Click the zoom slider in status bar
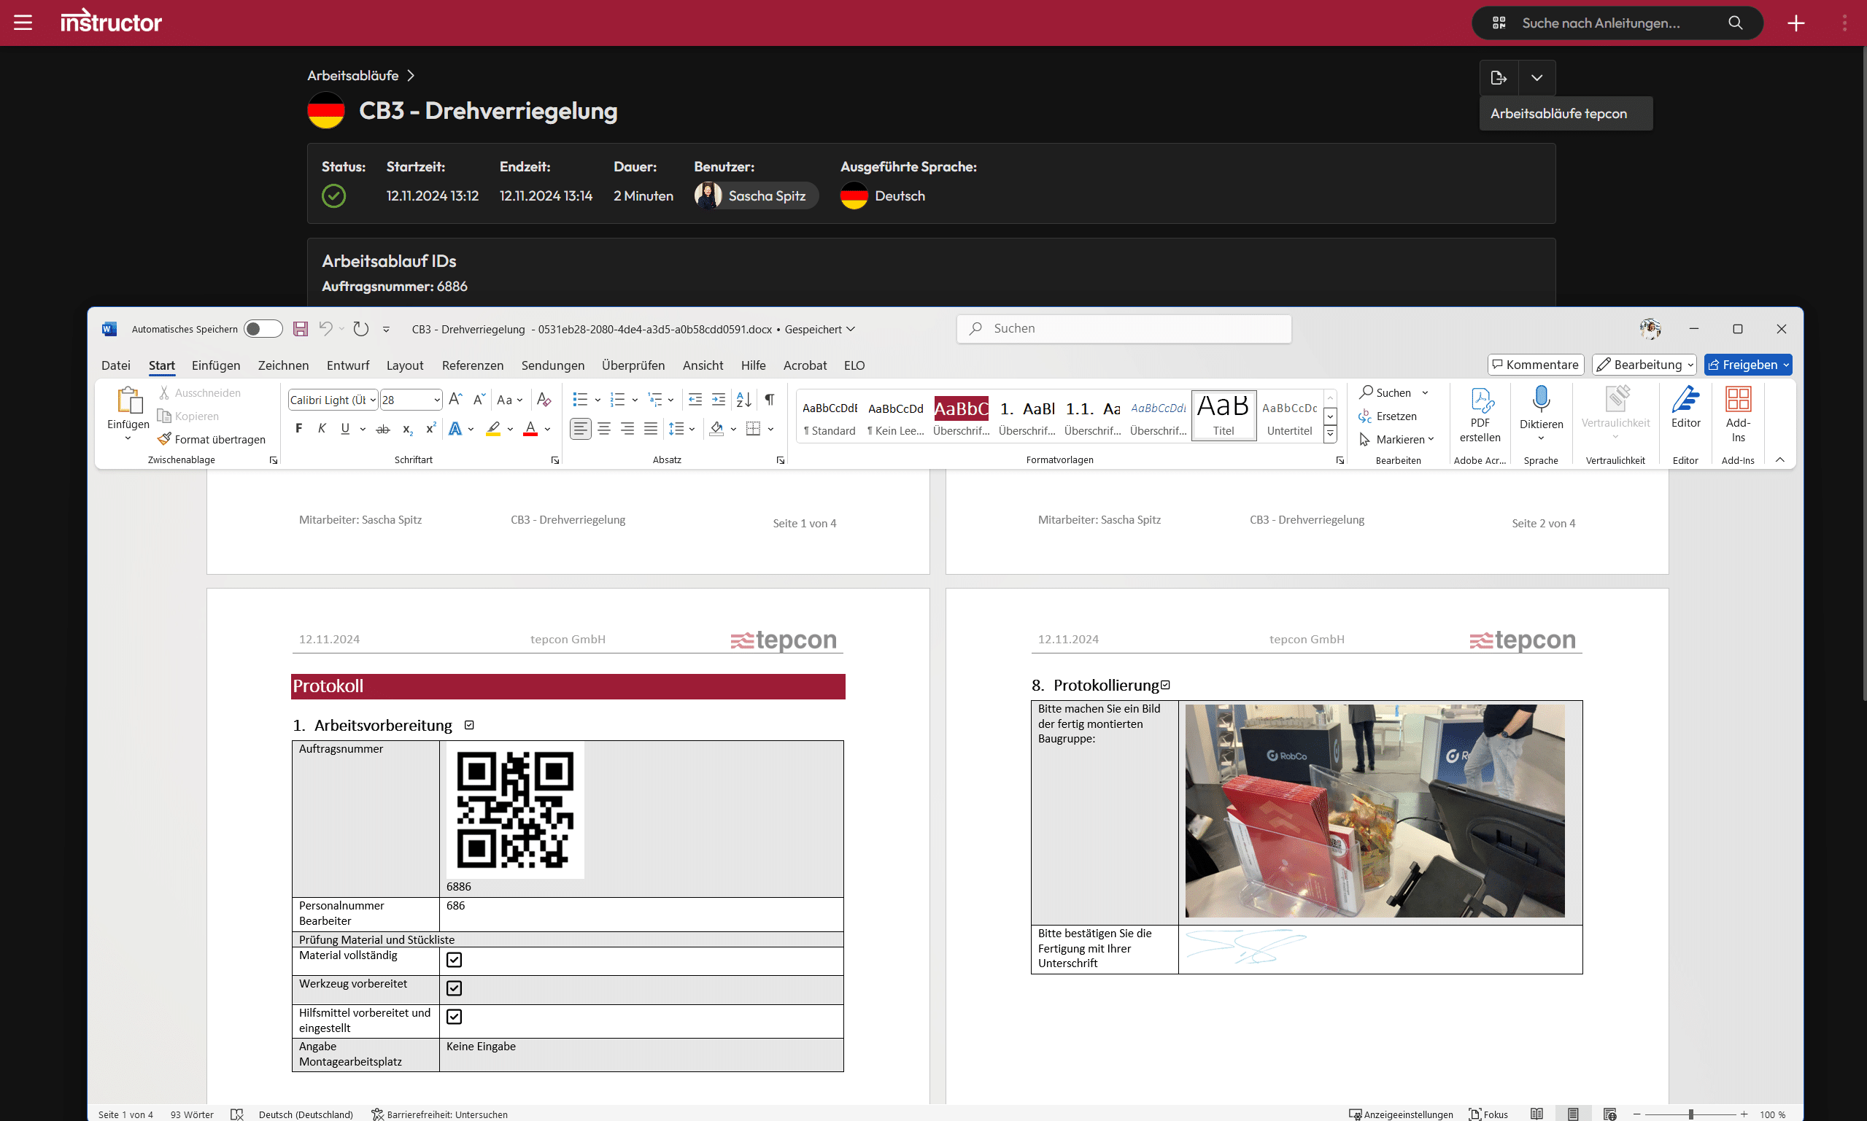1867x1121 pixels. (1690, 1114)
